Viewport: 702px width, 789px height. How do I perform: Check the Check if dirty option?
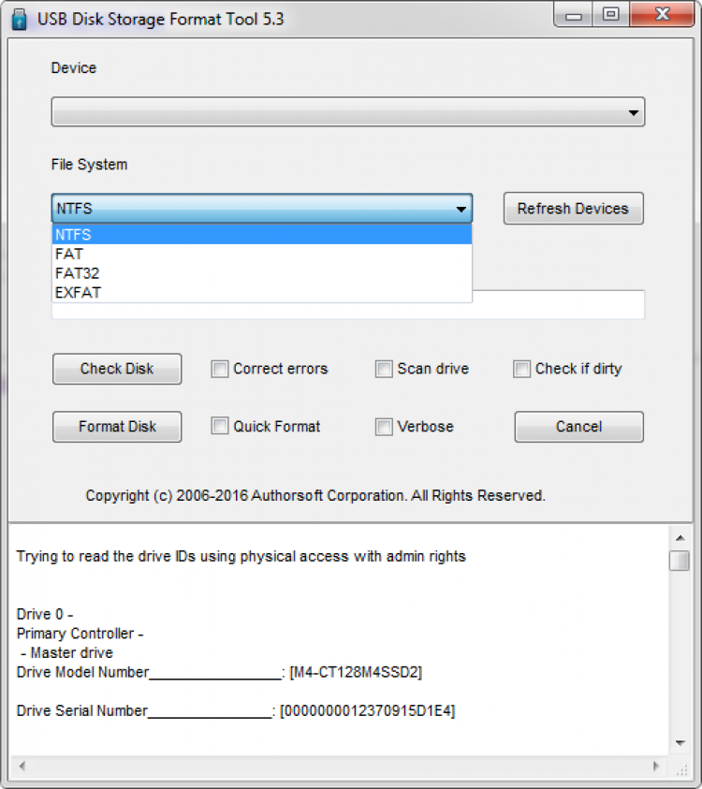point(521,369)
